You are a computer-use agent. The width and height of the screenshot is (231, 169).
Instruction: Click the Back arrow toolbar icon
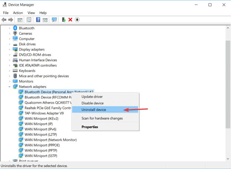coord(4,20)
